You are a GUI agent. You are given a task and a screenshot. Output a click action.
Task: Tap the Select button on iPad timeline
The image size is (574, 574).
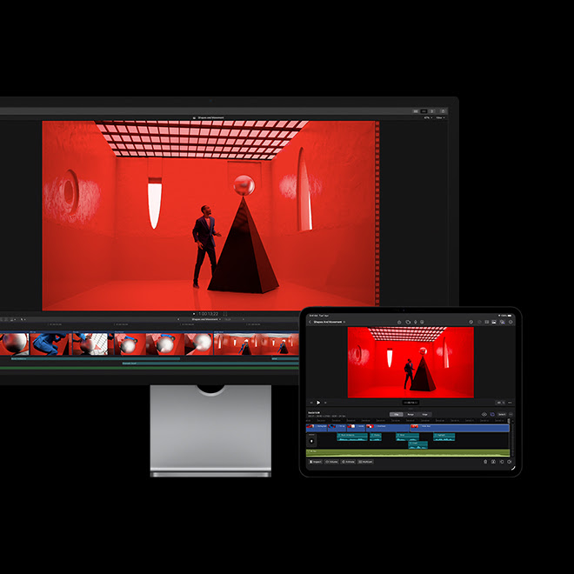[502, 414]
